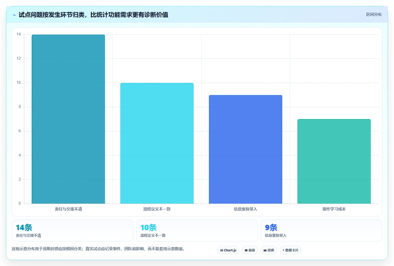Click the 表格 tag chip
This screenshot has height=266, width=394.
pyautogui.click(x=250, y=250)
